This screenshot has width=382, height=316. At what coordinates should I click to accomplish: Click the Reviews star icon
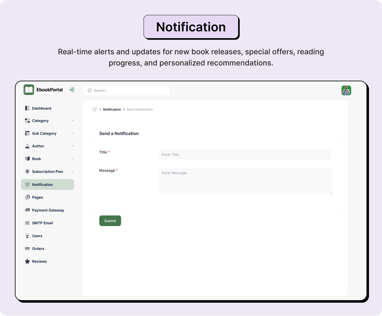point(27,261)
